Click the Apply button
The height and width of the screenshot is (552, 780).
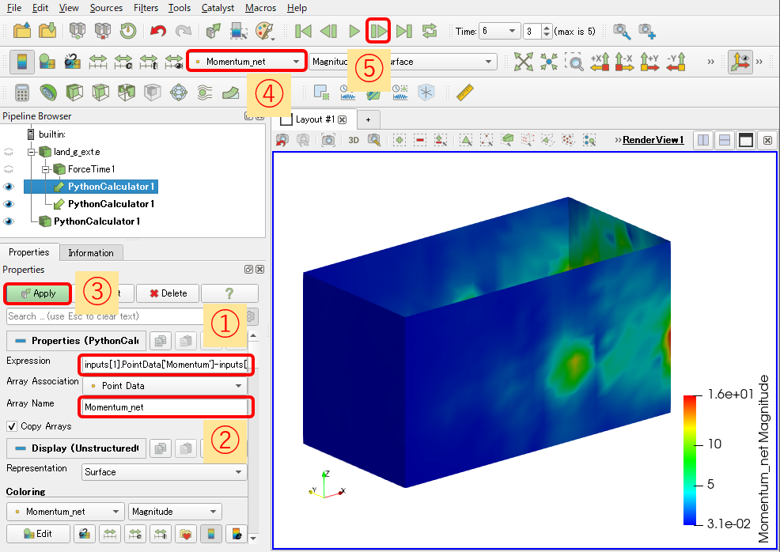38,293
